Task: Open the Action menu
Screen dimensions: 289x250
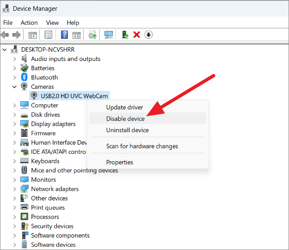Action: click(29, 23)
